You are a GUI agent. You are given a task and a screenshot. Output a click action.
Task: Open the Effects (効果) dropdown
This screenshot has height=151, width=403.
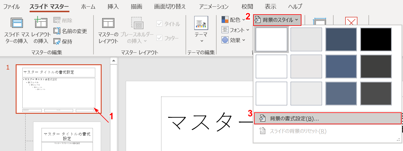pos(233,40)
